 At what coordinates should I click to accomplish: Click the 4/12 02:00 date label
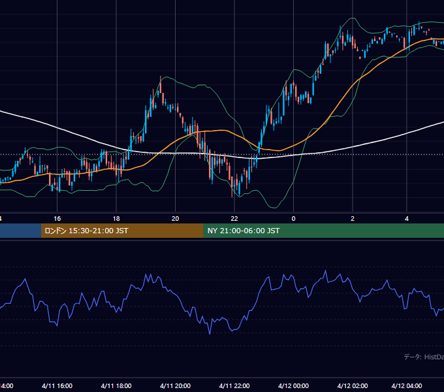pos(353,385)
